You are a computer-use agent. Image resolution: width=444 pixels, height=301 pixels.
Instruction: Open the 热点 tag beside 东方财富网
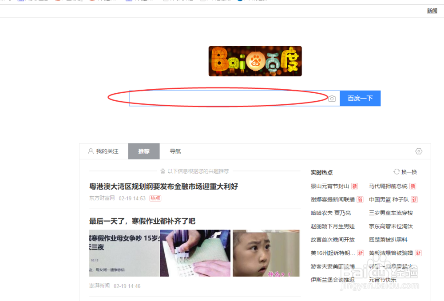coord(155,198)
